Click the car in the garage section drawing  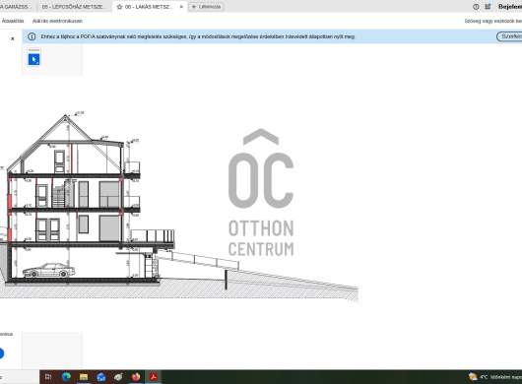click(49, 270)
